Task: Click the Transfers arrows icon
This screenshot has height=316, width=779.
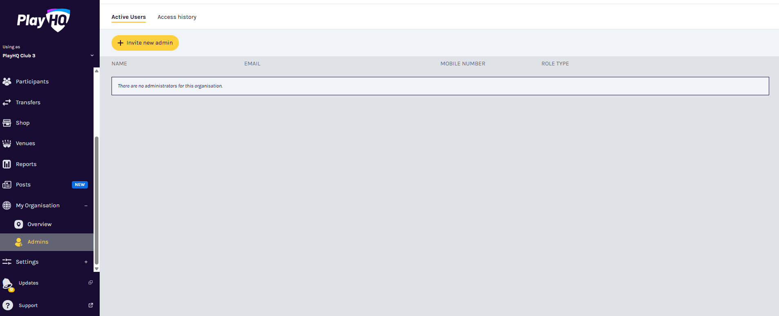Action: [x=7, y=102]
